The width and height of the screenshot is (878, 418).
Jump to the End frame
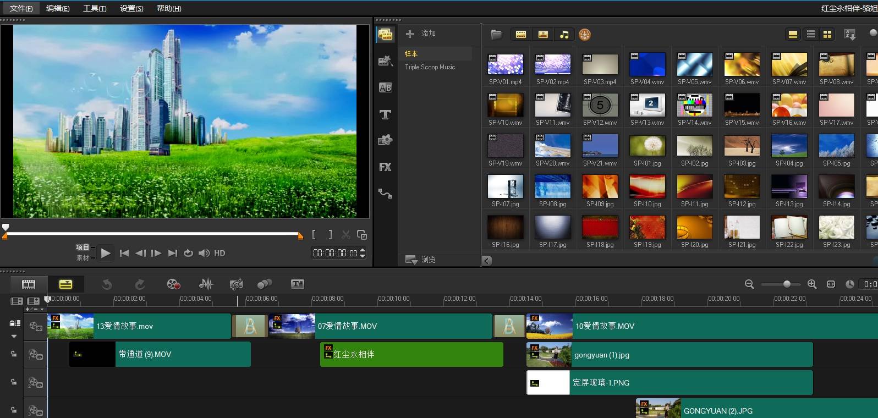pyautogui.click(x=173, y=253)
